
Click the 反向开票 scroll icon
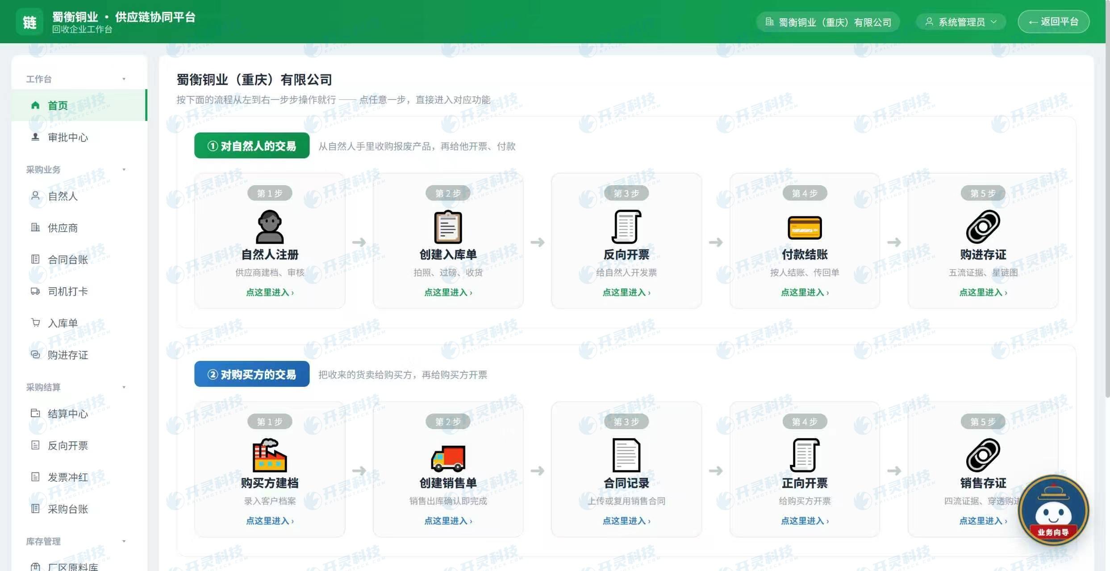pyautogui.click(x=626, y=227)
